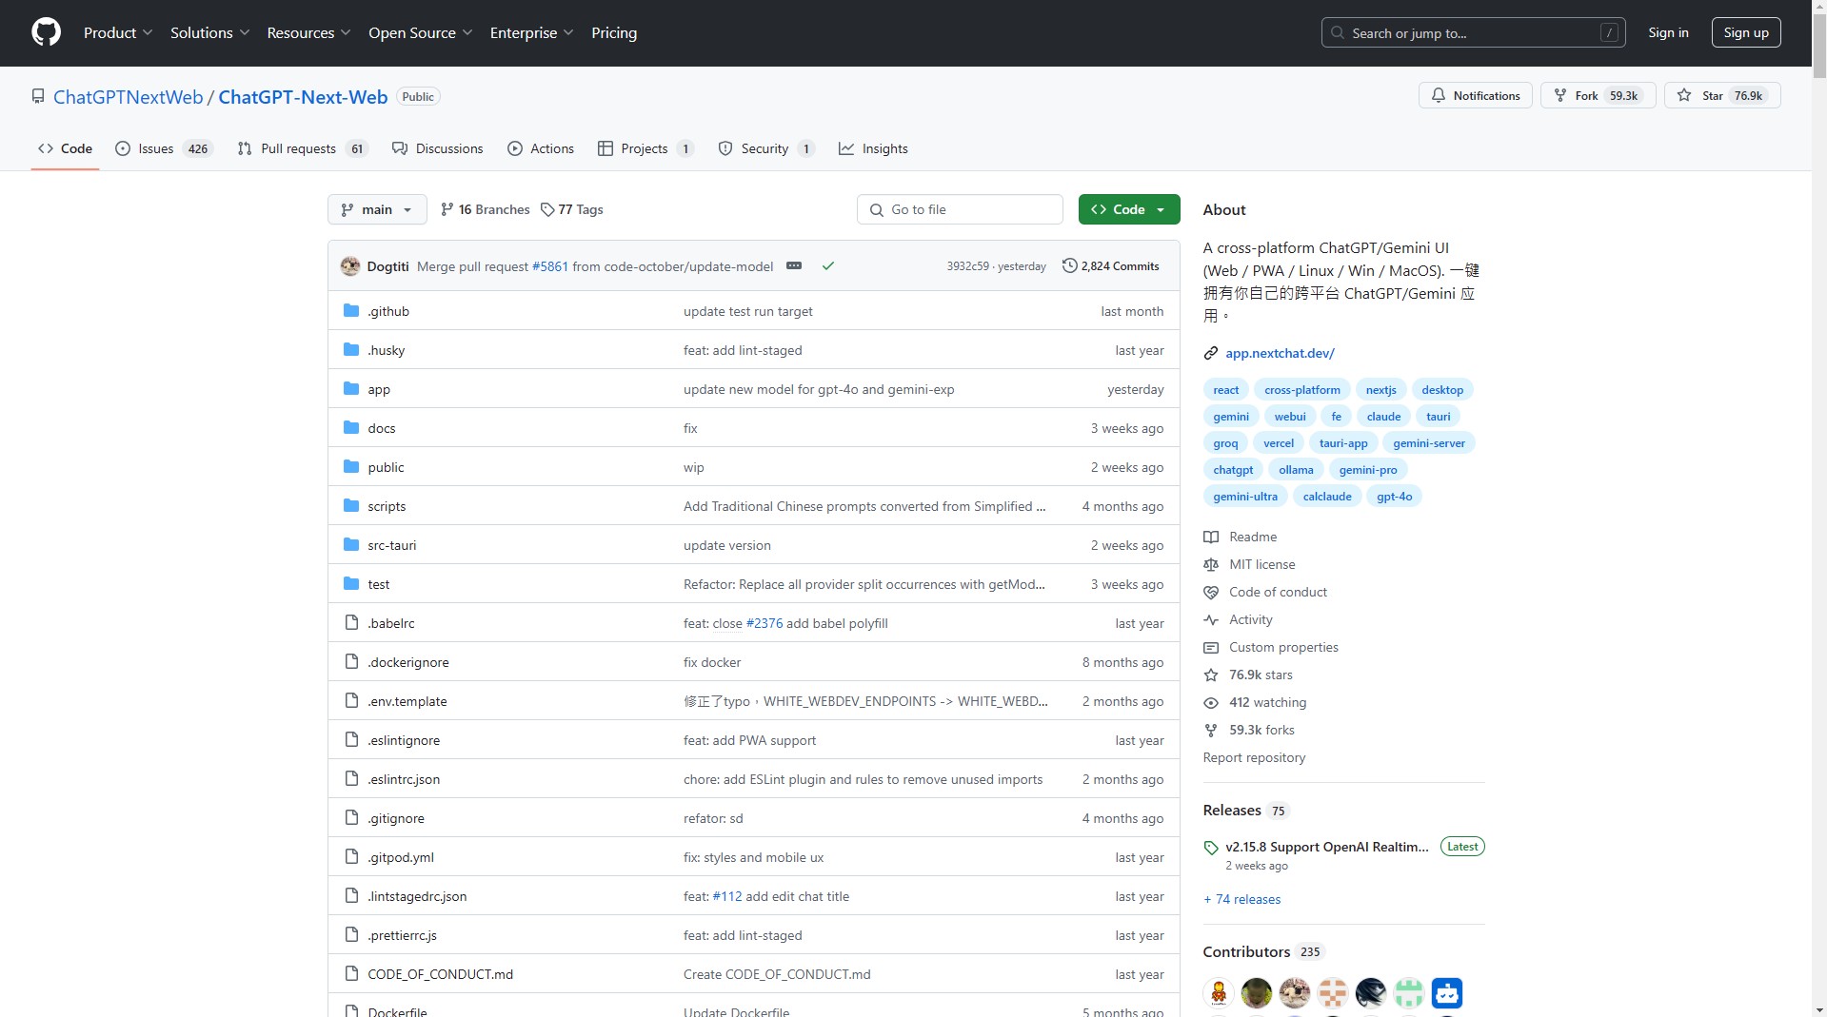Open CODE_OF_CONDUCT.md file

coord(441,974)
